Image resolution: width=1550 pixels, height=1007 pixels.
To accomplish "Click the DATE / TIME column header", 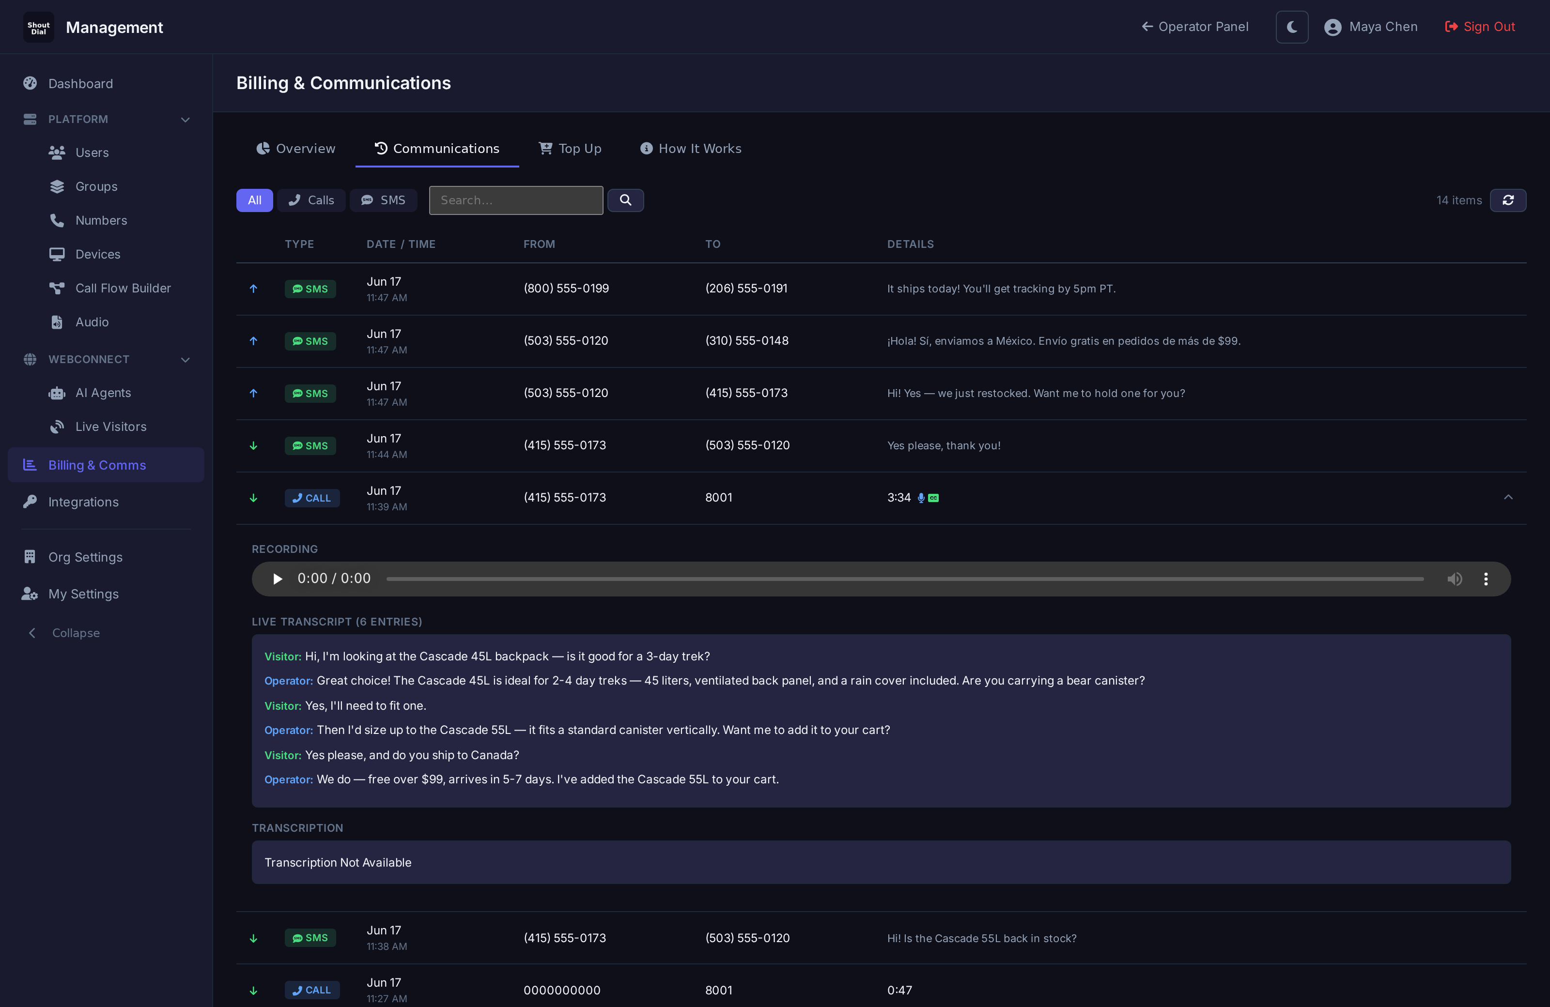I will [x=401, y=244].
